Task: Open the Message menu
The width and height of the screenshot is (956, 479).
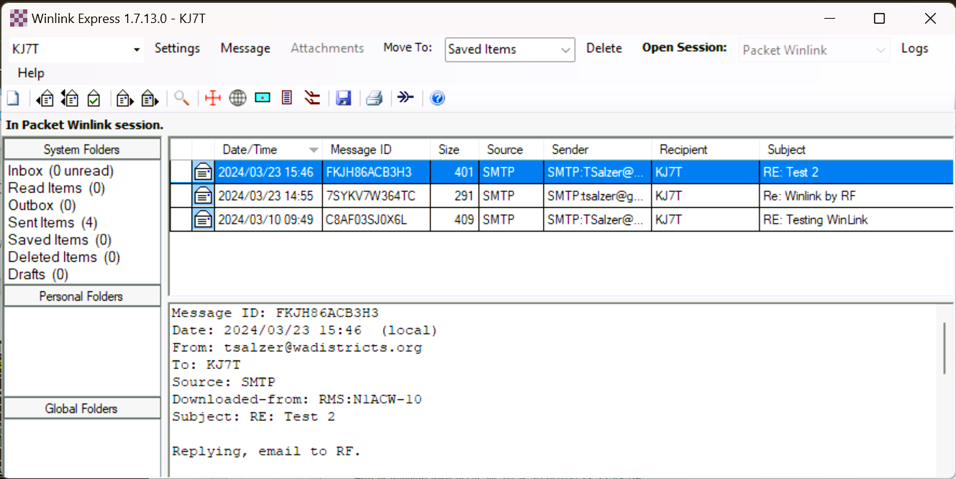Action: tap(245, 48)
